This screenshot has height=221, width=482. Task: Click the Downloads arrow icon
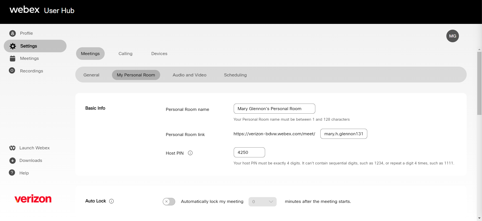tap(13, 160)
